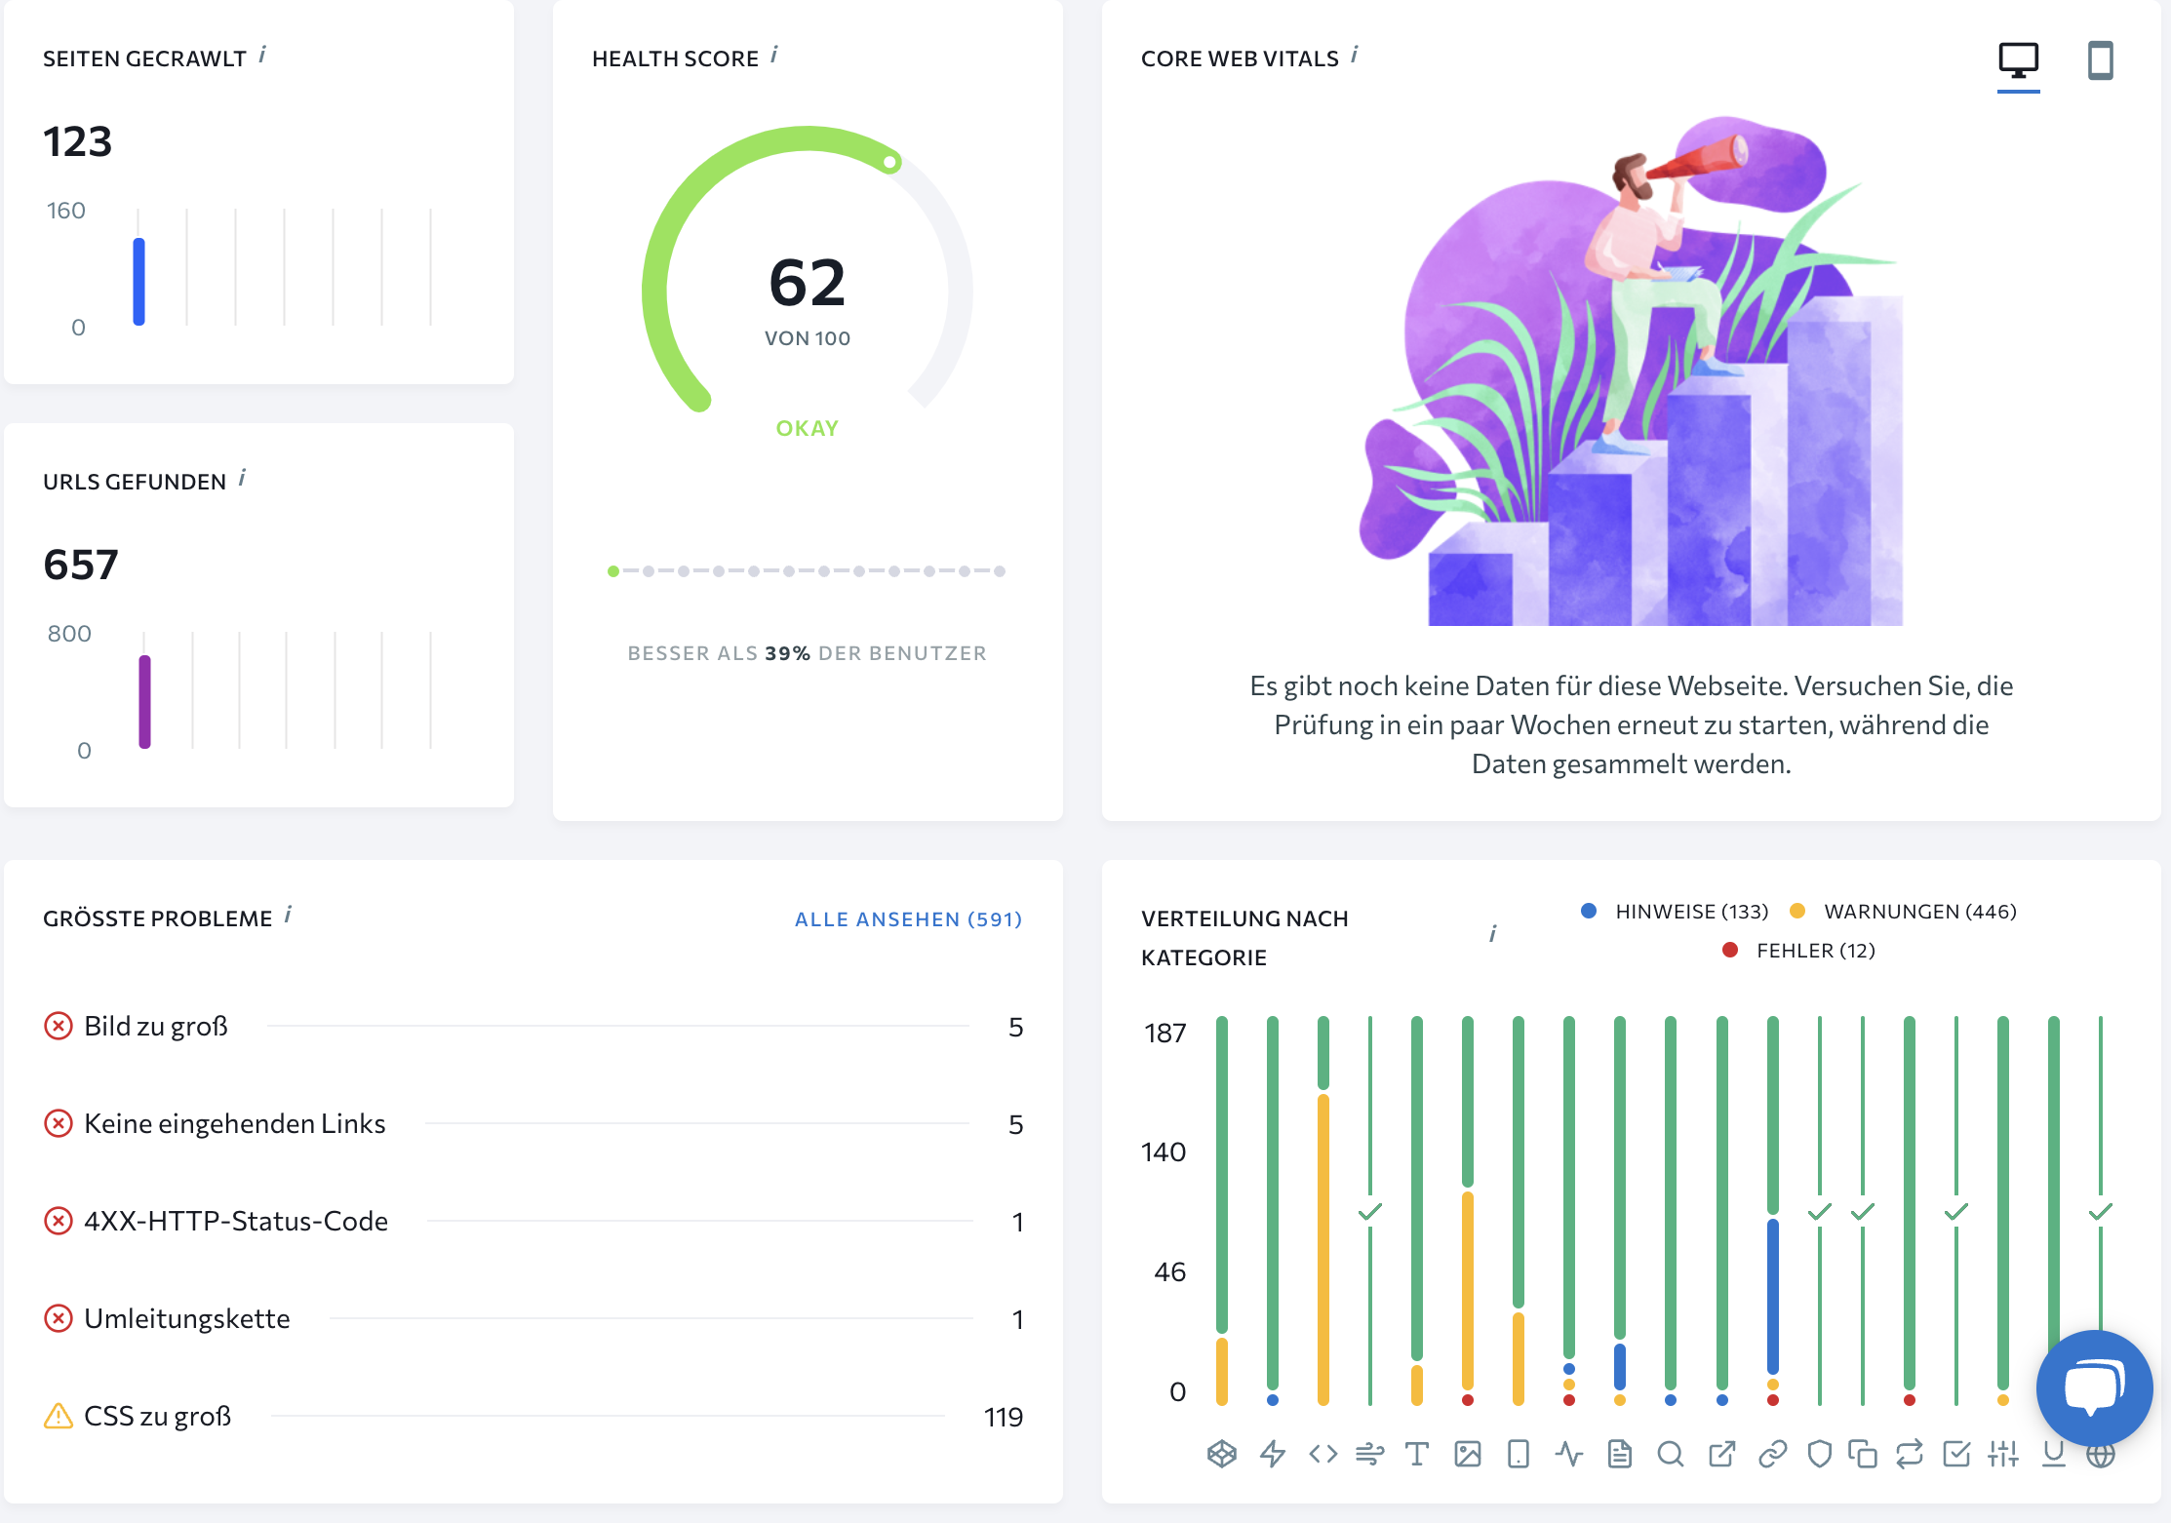The image size is (2171, 1523).
Task: Open the info icon beside Core Web Vitals
Action: pyautogui.click(x=1355, y=55)
